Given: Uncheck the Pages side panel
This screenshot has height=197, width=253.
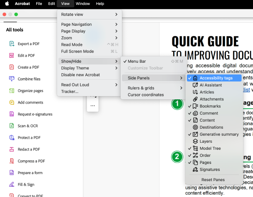Looking at the screenshot, I should pos(214,162).
